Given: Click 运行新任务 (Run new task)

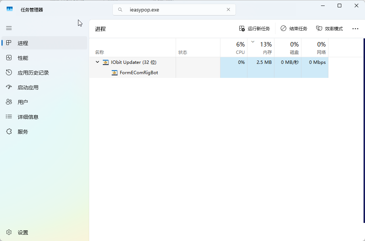Looking at the screenshot, I should [x=254, y=29].
